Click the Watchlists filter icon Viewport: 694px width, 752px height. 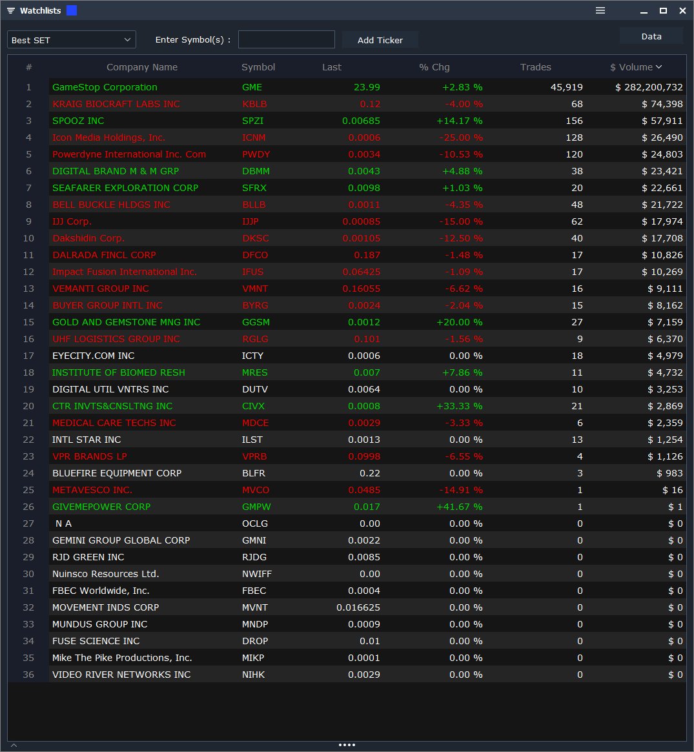pos(10,10)
